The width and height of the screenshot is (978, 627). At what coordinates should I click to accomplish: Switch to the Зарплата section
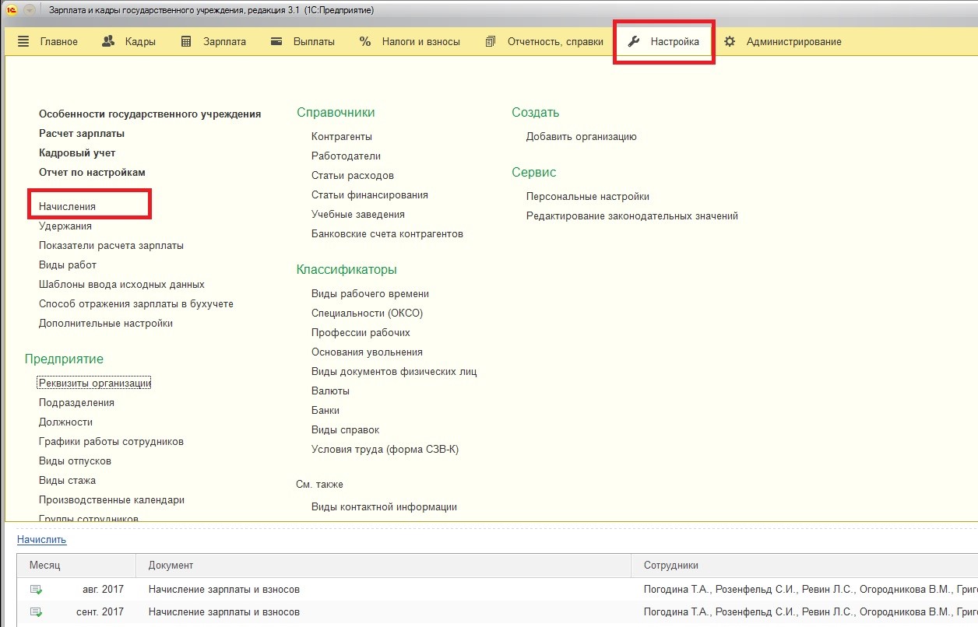point(225,42)
